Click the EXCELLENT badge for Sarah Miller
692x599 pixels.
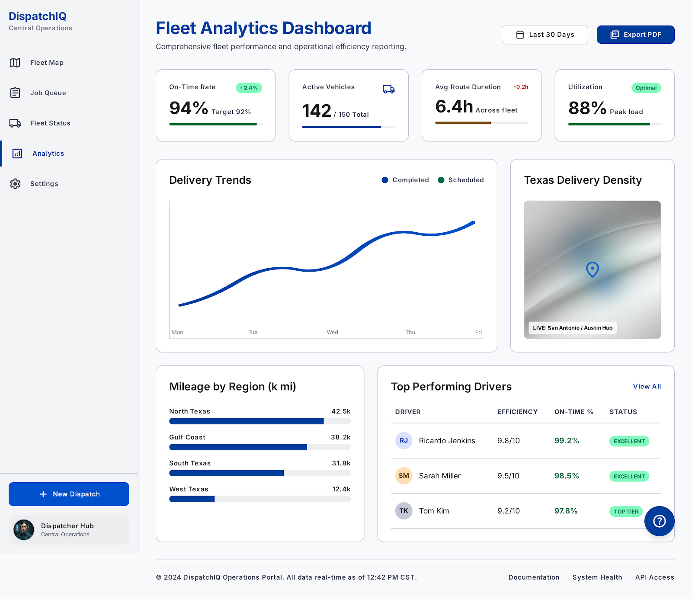[x=629, y=476]
